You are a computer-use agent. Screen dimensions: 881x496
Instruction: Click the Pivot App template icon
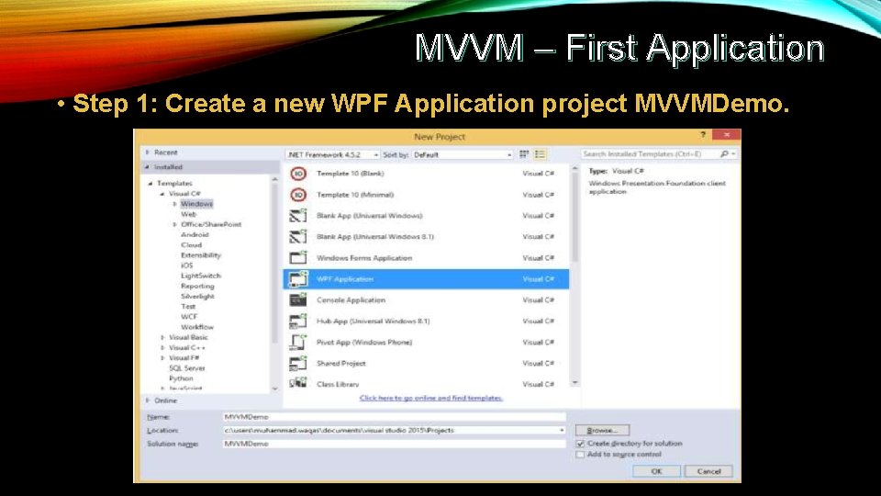tap(297, 342)
